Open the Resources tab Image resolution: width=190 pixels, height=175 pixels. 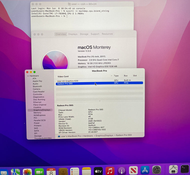coord(107,34)
